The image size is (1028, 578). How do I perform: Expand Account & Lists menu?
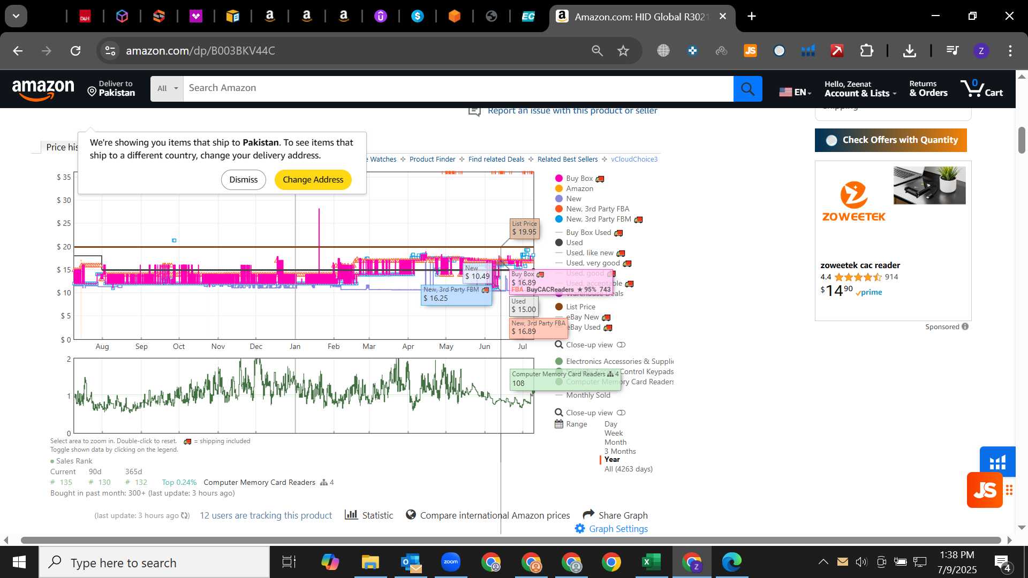(860, 88)
